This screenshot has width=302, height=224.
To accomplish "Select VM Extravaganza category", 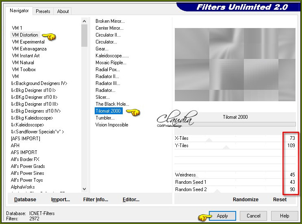I will pyautogui.click(x=29, y=49).
